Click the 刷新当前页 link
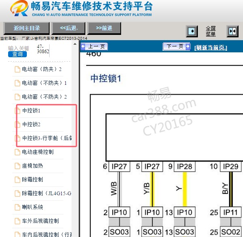243x237 pixels. tap(210, 47)
